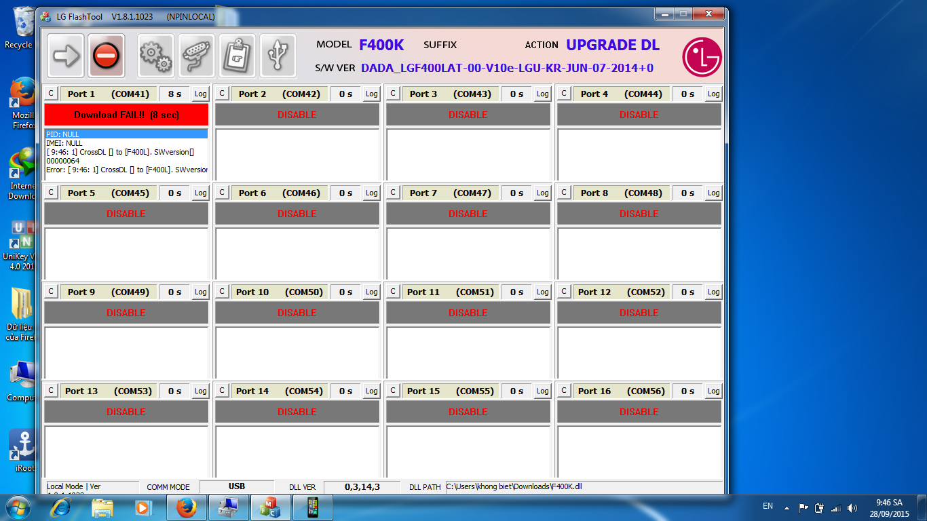Open the Log for Port 2
The height and width of the screenshot is (521, 927).
[372, 94]
